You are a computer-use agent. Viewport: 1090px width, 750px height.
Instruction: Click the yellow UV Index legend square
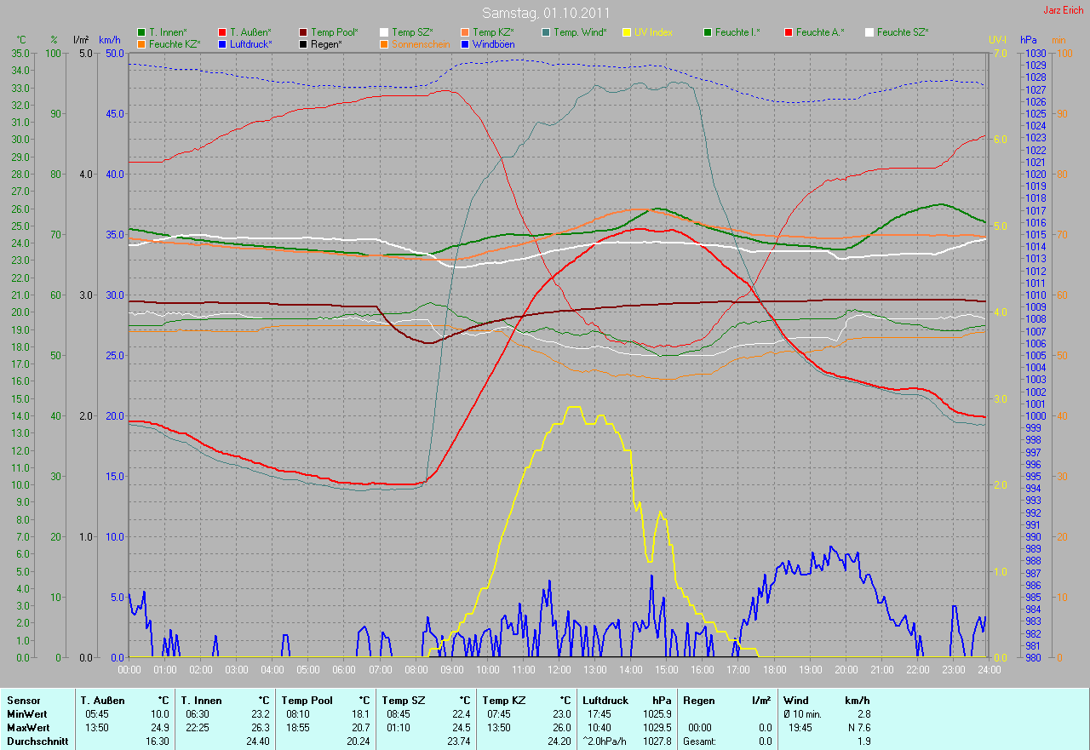[x=628, y=32]
